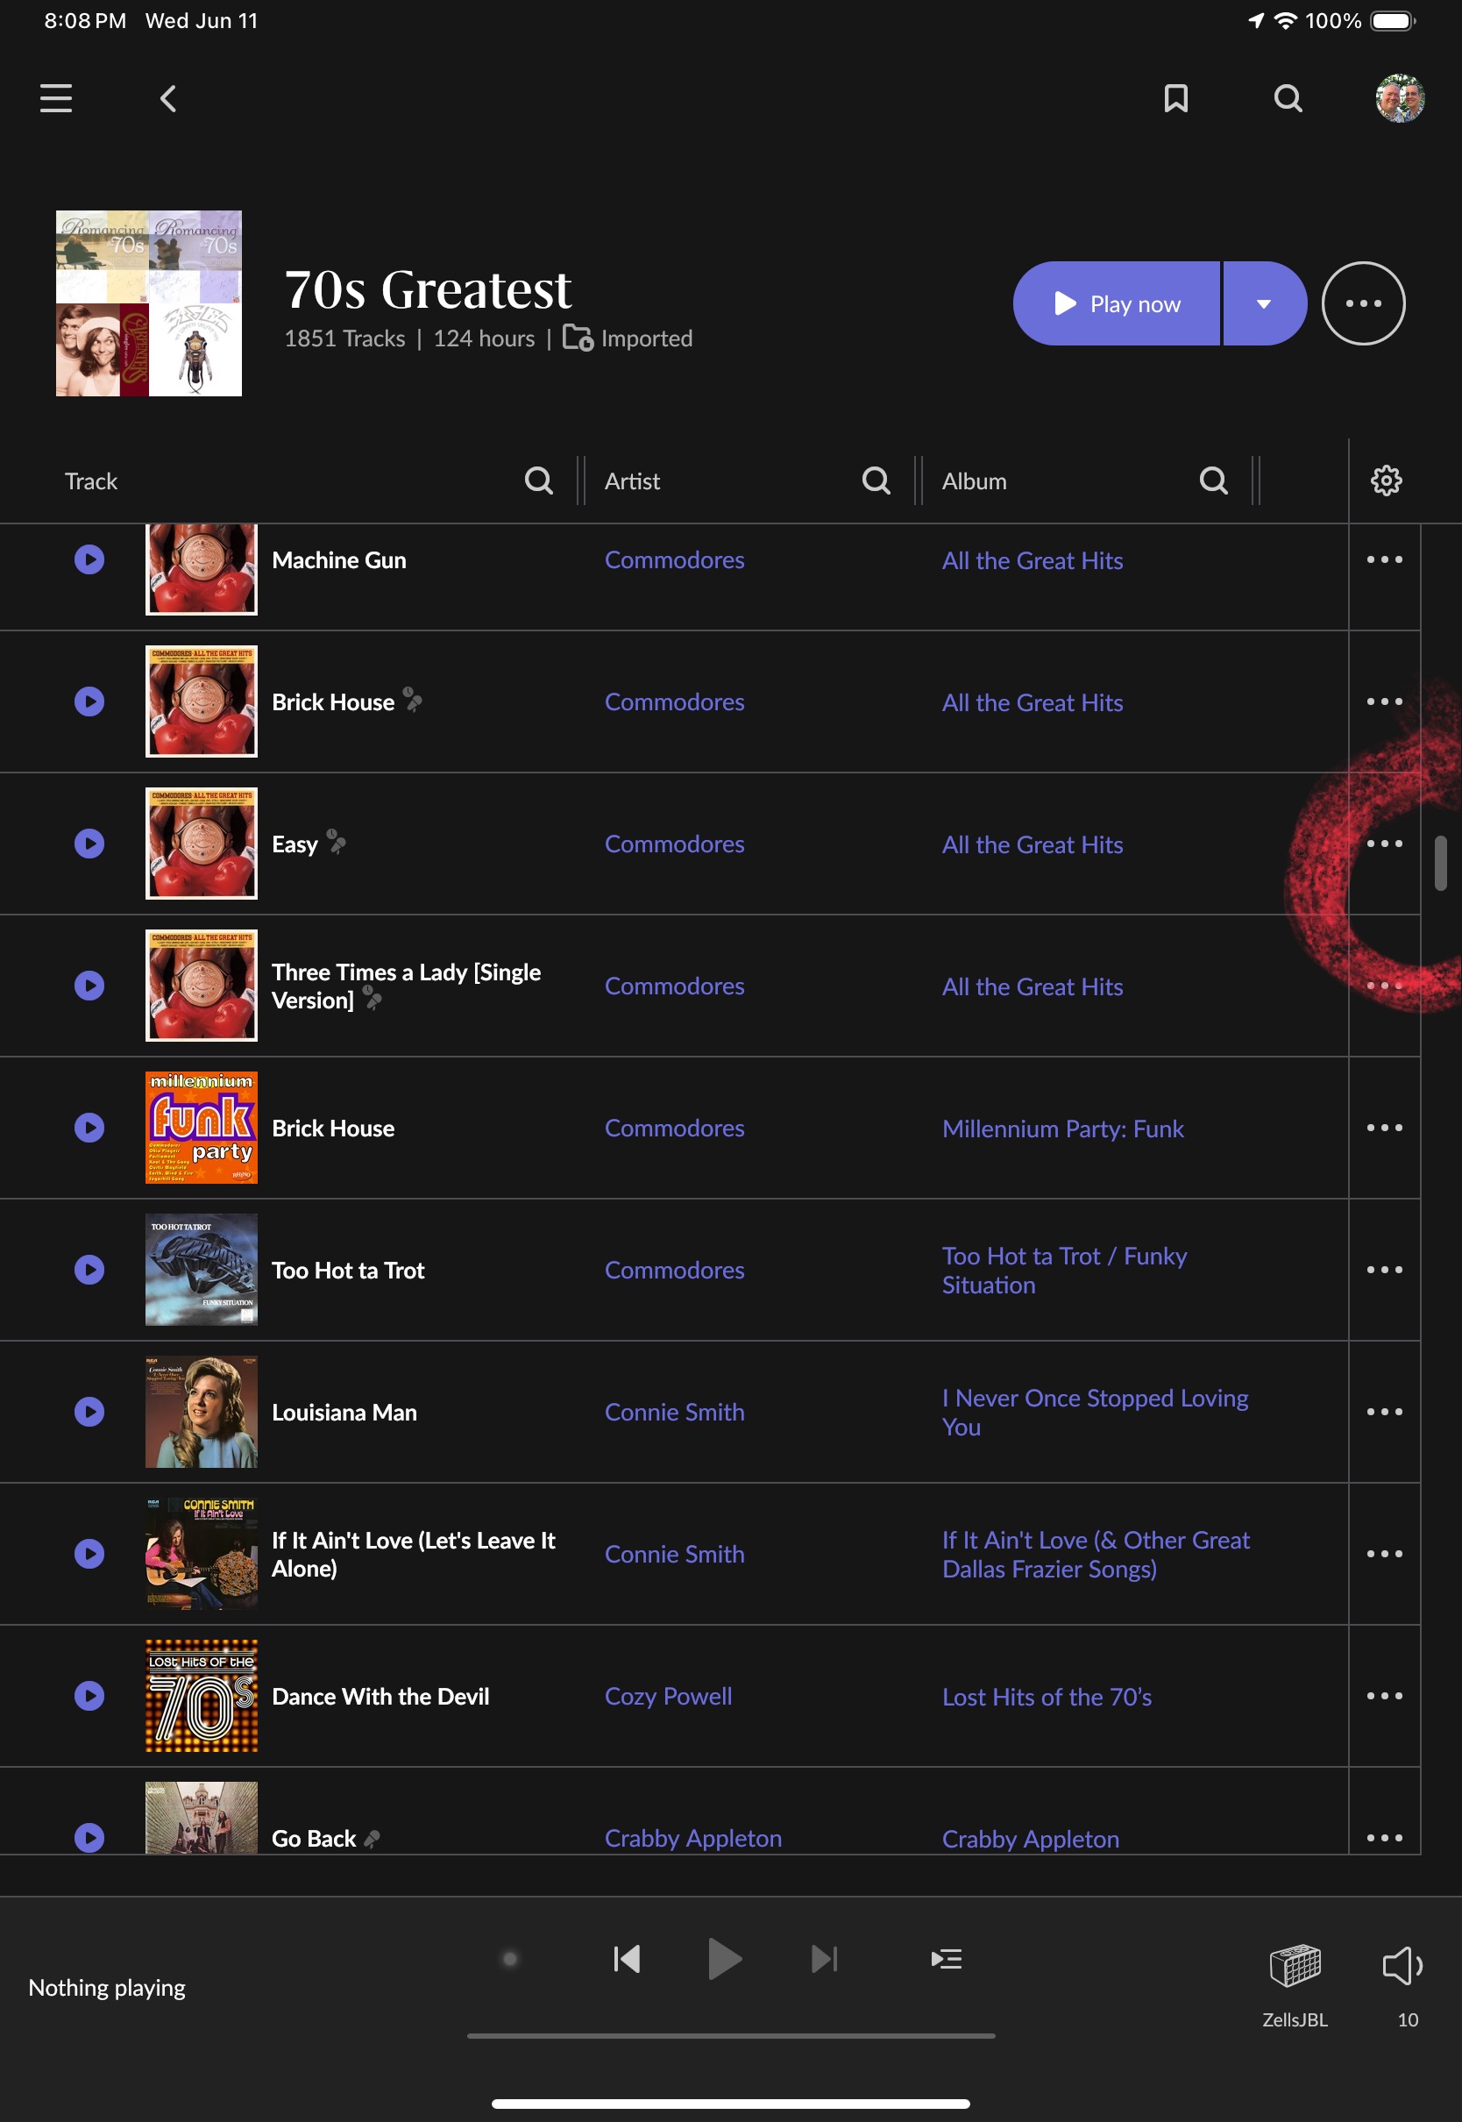1462x2122 pixels.
Task: Open more options for If It Ain't Love
Action: coord(1384,1553)
